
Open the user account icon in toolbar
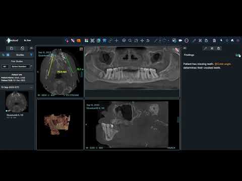tap(232, 40)
